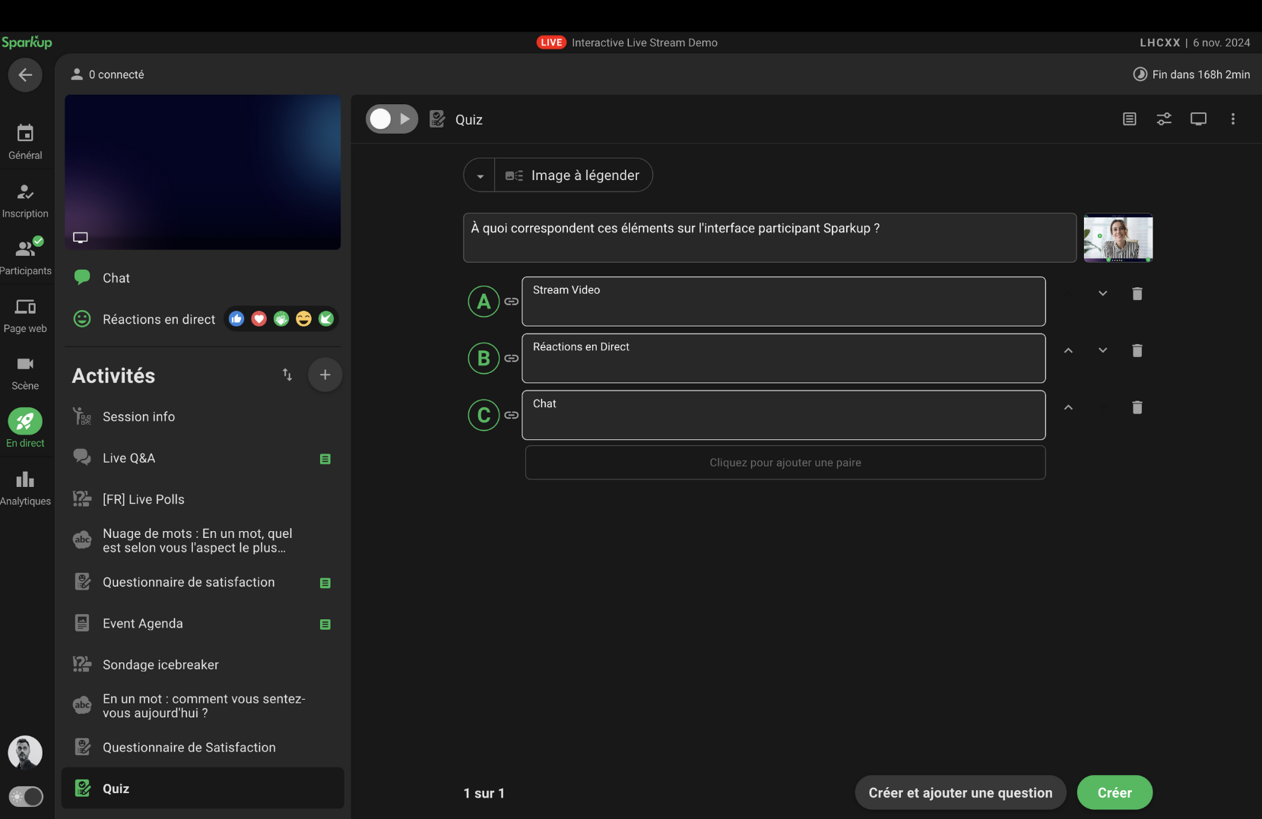Open the question type dropdown arrow
The image size is (1262, 819).
480,175
